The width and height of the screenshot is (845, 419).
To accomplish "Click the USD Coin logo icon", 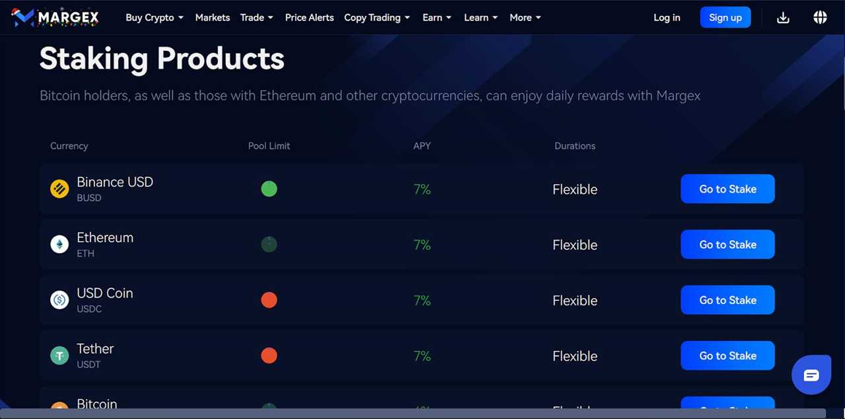I will (x=59, y=299).
